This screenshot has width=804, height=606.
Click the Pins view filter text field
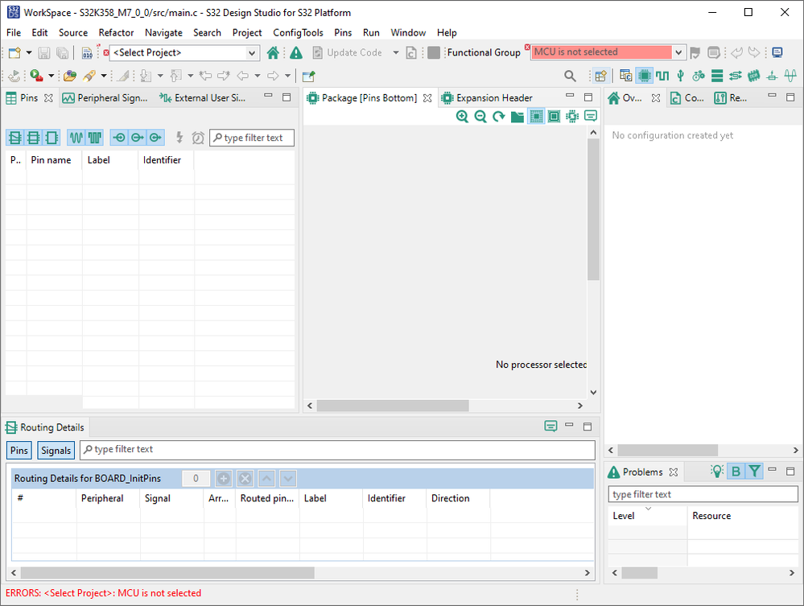pyautogui.click(x=252, y=138)
